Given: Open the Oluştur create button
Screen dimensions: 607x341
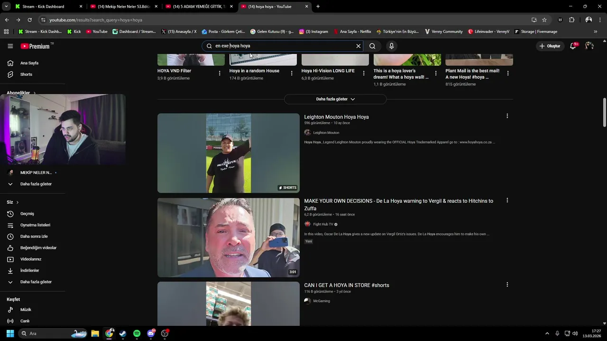Looking at the screenshot, I should point(550,46).
